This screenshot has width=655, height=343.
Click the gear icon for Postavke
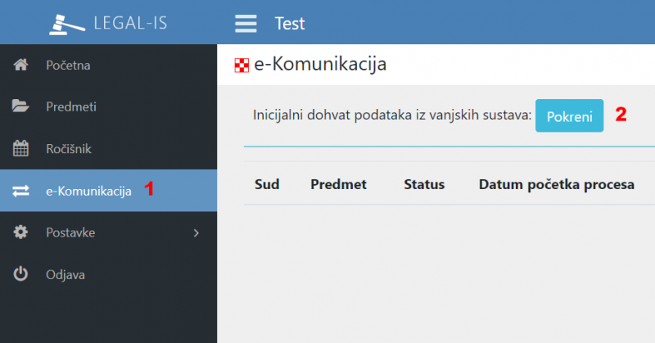click(x=21, y=233)
